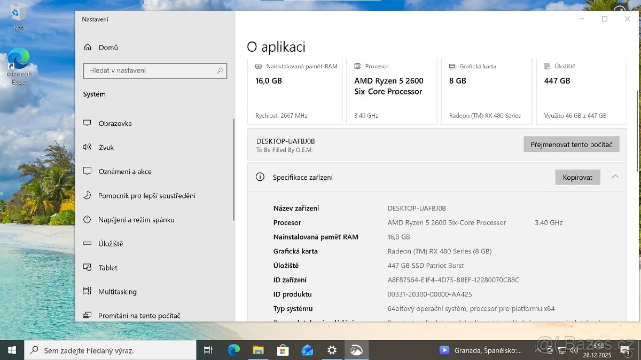This screenshot has width=641, height=360.
Task: Open Tablet settings page
Action: (107, 268)
